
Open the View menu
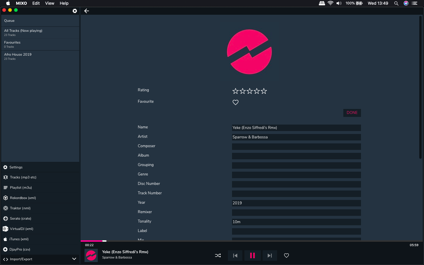pyautogui.click(x=49, y=3)
